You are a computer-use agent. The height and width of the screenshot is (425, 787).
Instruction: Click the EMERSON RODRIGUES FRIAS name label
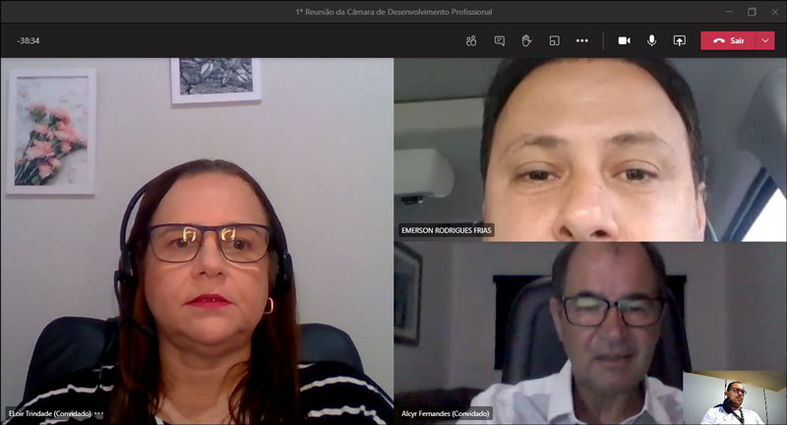(446, 230)
